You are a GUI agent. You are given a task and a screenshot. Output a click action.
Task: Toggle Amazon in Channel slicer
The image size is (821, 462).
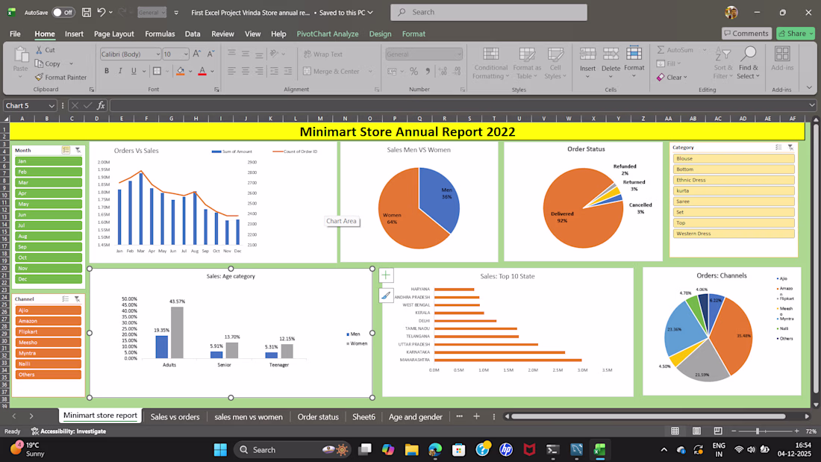(49, 321)
